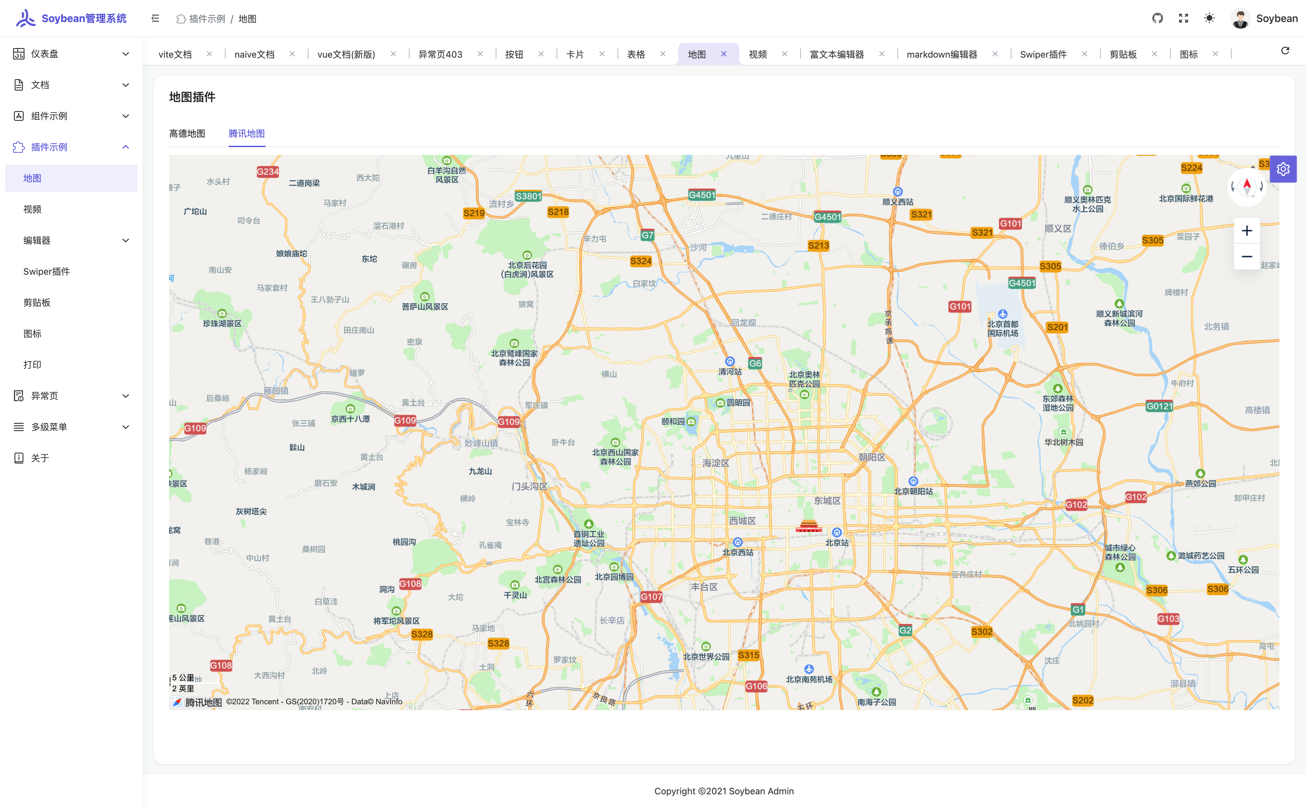The image size is (1306, 806).
Task: Select the 腾讯地图 map tab
Action: tap(247, 133)
